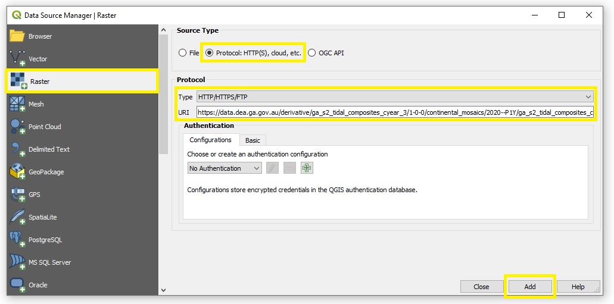
Task: Switch to the Basic authentication tab
Action: pos(253,140)
